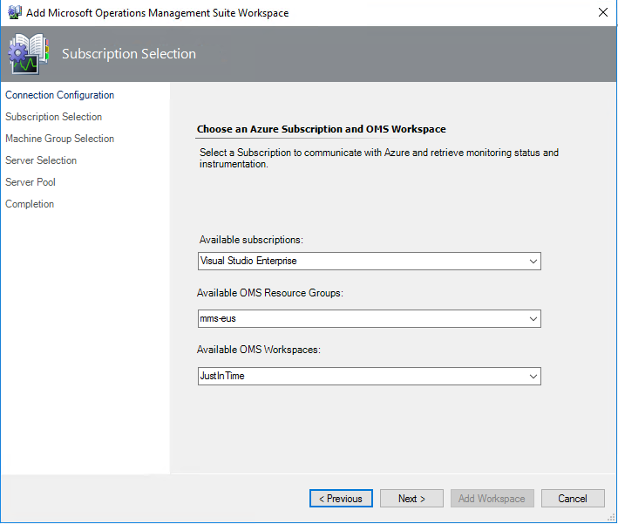This screenshot has width=618, height=524.
Task: Close the Add OMS Workspace dialog
Action: click(x=602, y=13)
